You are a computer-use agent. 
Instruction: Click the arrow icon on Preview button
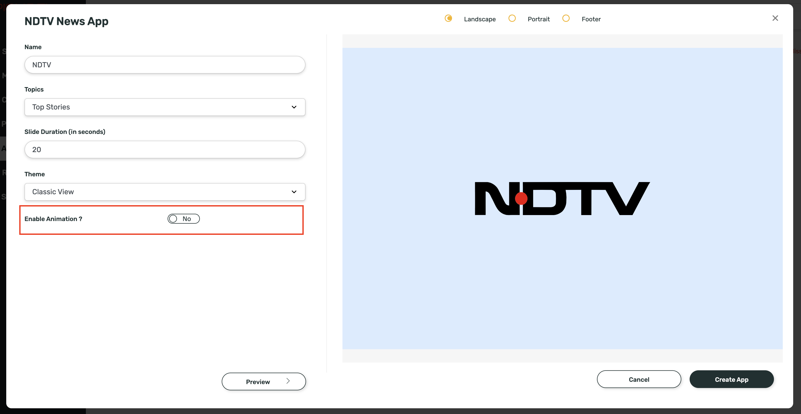click(x=288, y=381)
